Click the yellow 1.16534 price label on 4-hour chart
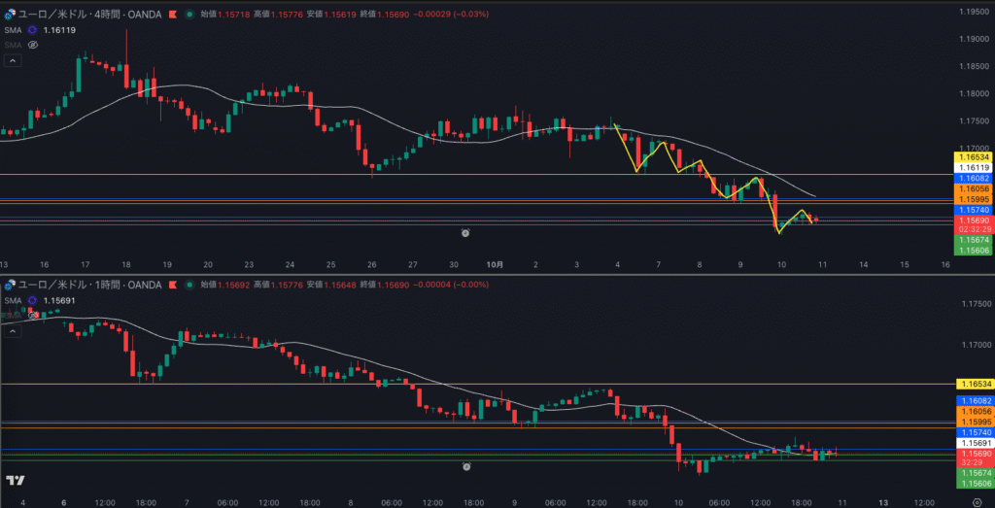995x508 pixels. tap(975, 156)
